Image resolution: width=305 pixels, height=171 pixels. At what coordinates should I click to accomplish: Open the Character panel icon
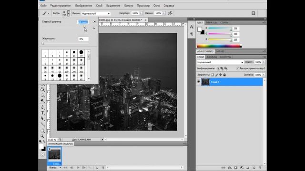192,27
